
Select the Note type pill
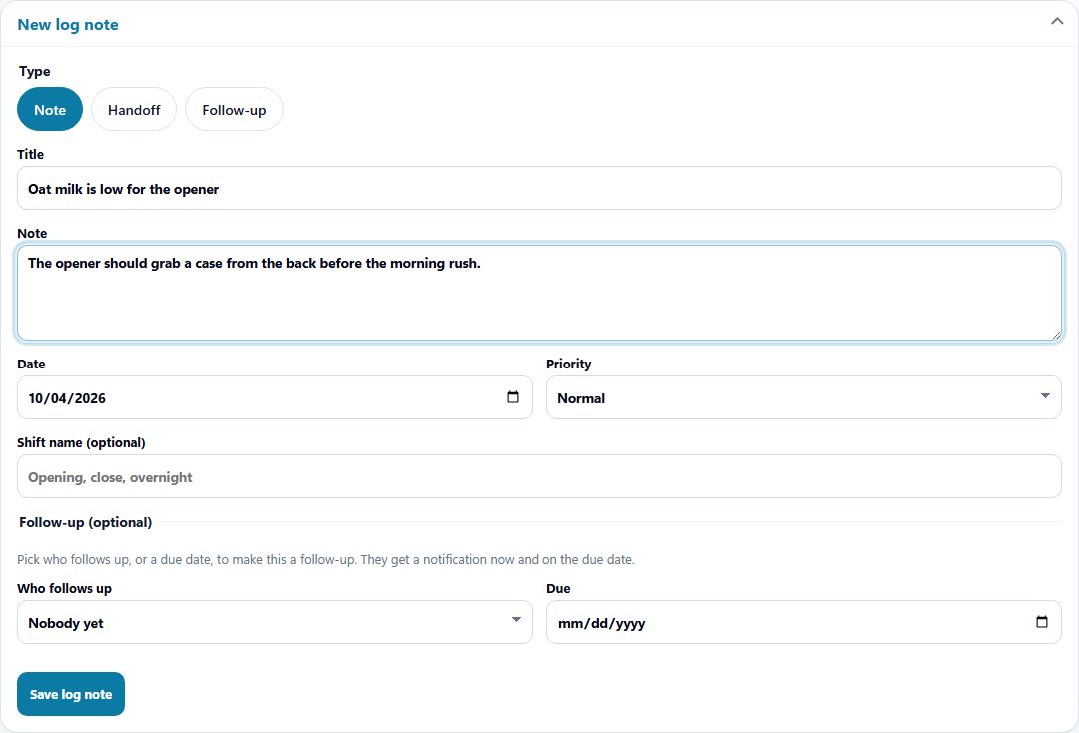click(x=50, y=109)
